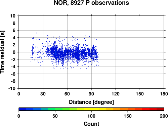Click the x-axis tick label 180
Viewport: 168px width, 126px height.
tap(164, 94)
